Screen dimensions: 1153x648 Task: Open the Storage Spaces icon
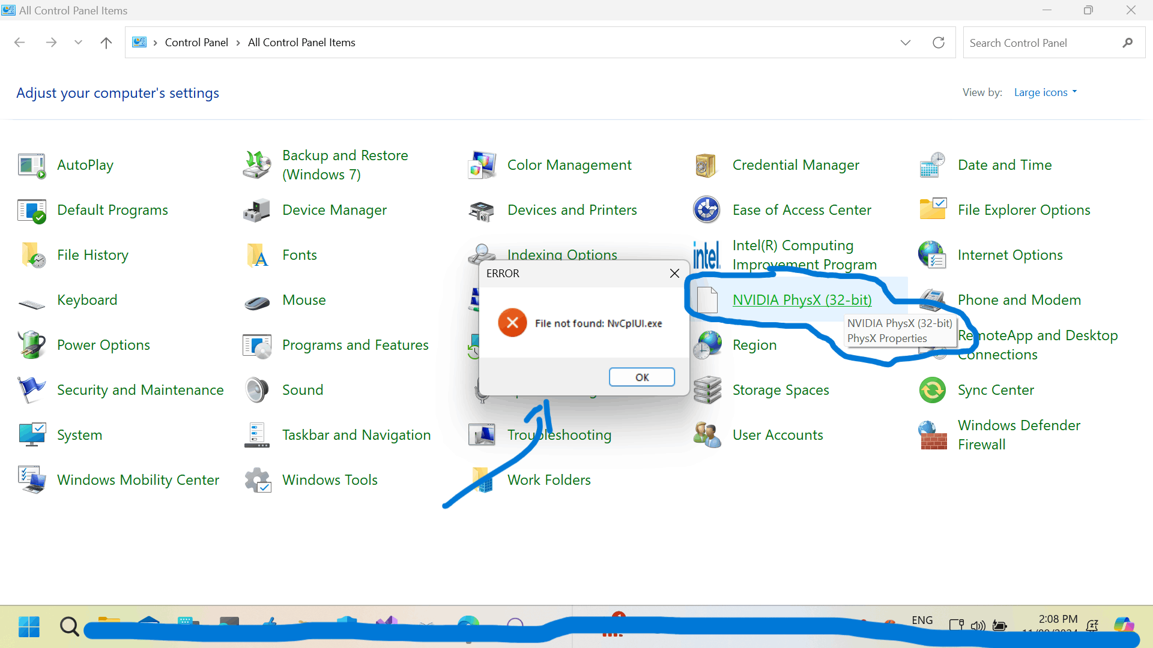(x=707, y=390)
